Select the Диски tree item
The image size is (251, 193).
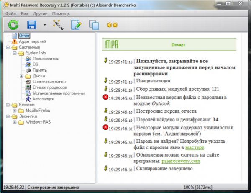coord(39,76)
